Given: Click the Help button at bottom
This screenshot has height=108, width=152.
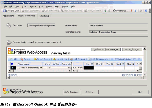Looking at the screenshot, I should point(140,92).
